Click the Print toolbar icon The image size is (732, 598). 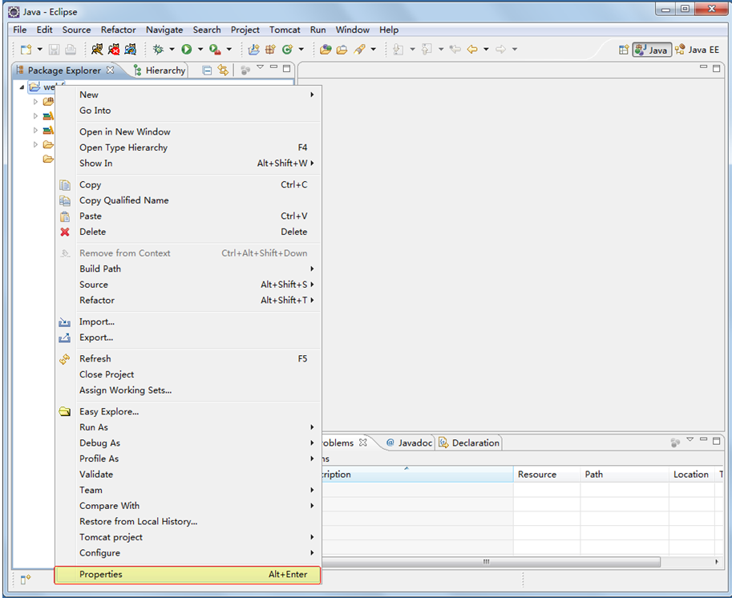click(x=71, y=49)
